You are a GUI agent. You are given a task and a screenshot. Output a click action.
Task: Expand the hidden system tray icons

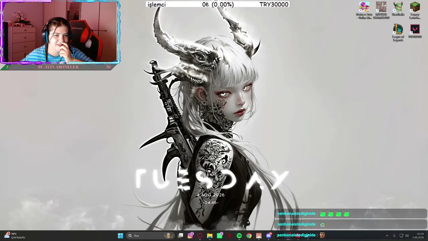[387, 236]
